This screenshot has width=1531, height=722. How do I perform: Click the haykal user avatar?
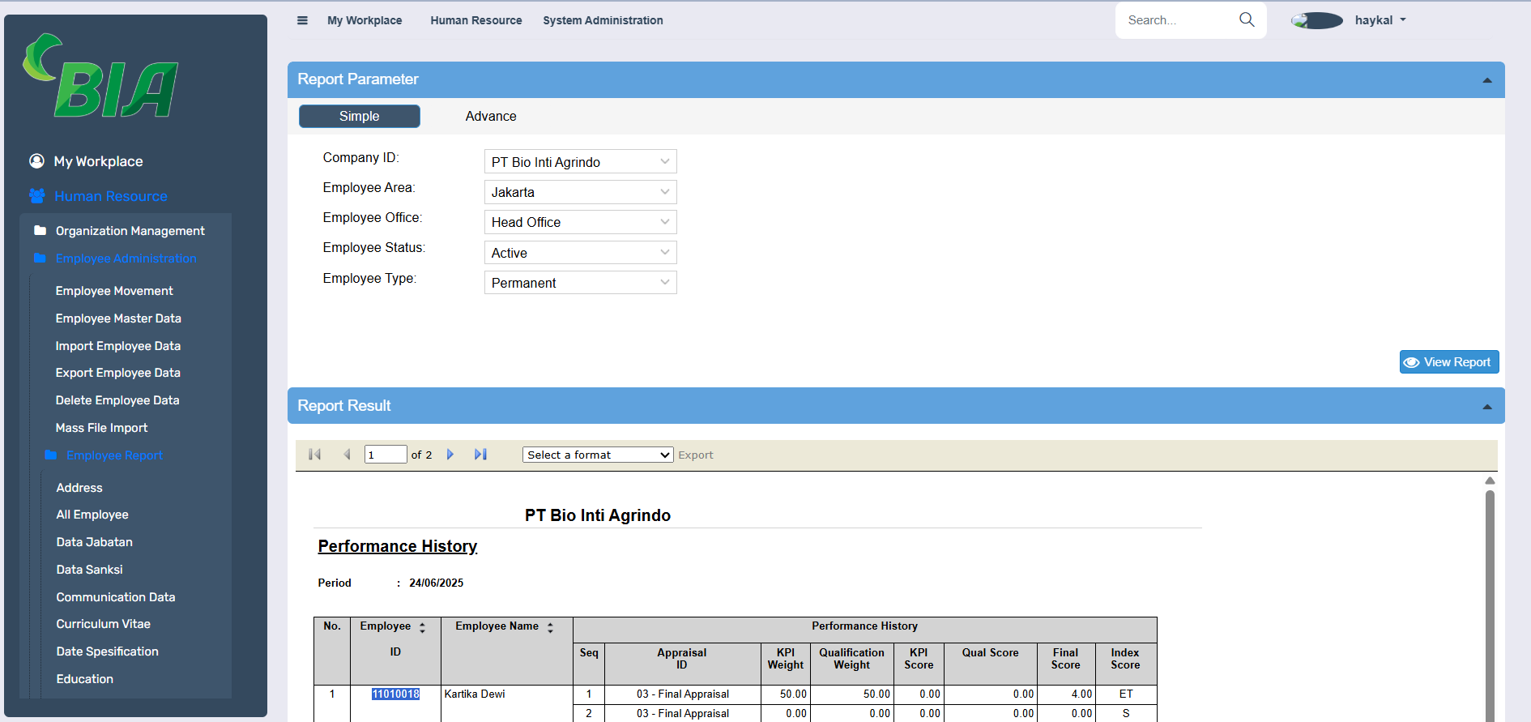(x=1317, y=20)
